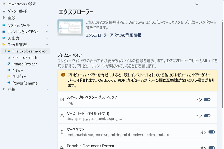Toggle the Portable Document Format switch
The width and height of the screenshot is (224, 149).
(x=212, y=148)
